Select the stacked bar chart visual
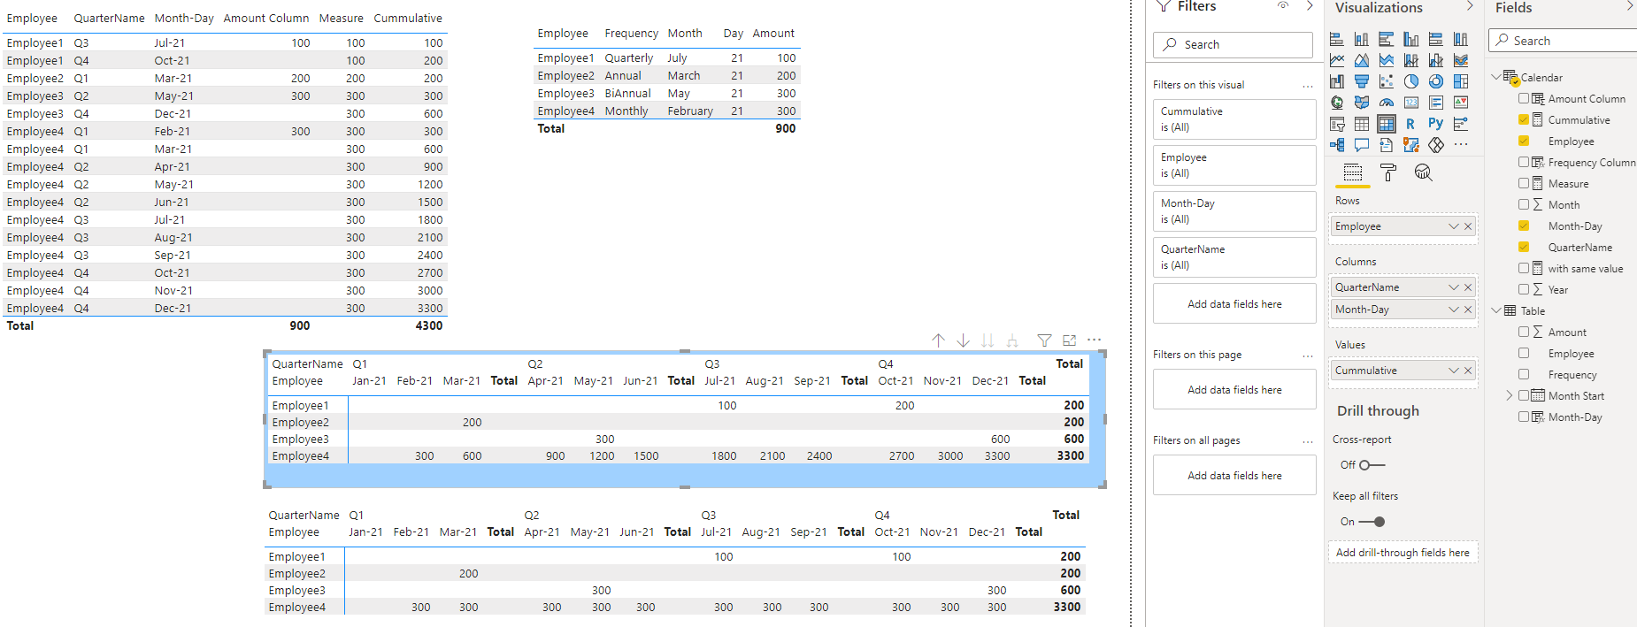Image resolution: width=1637 pixels, height=627 pixels. 1337,39
